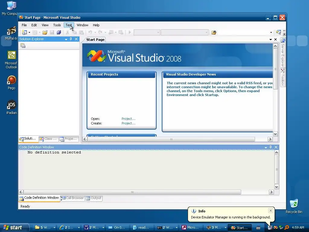This screenshot has width=309, height=232.
Task: Open the Tools menu
Action: 57,25
